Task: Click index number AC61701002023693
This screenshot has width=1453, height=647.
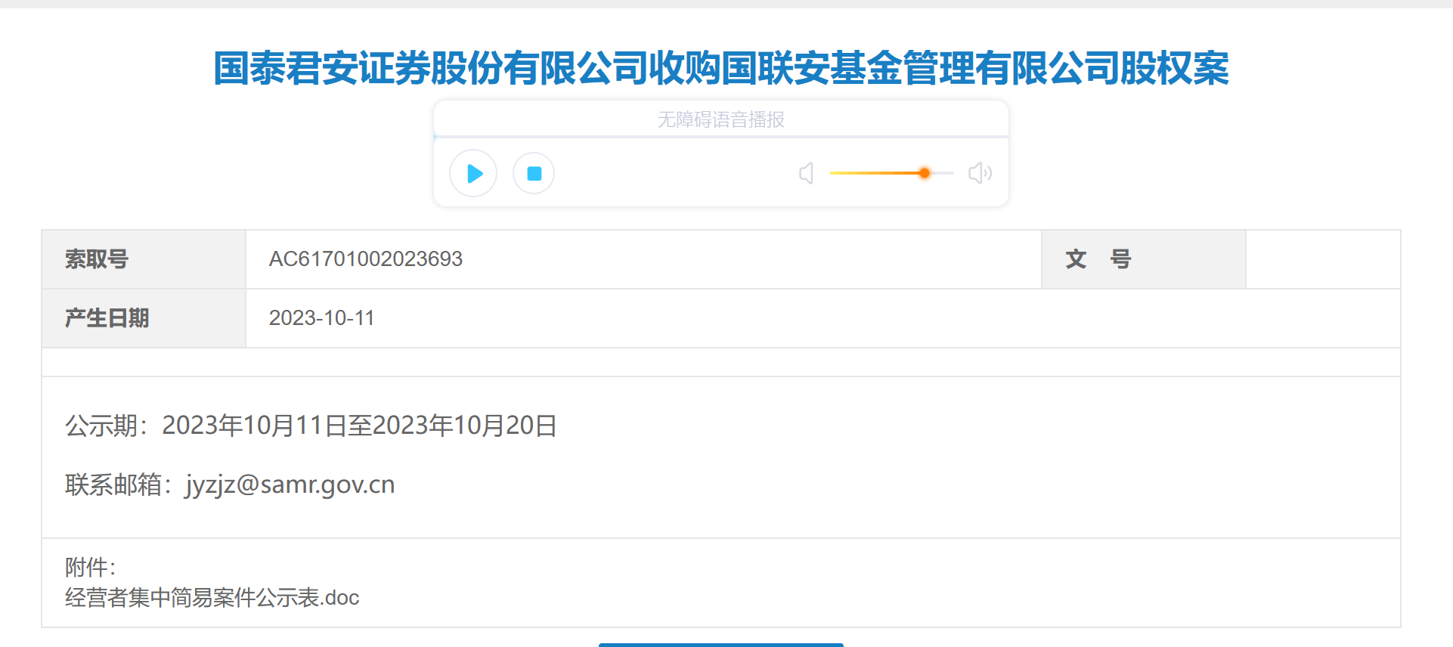Action: pyautogui.click(x=366, y=259)
